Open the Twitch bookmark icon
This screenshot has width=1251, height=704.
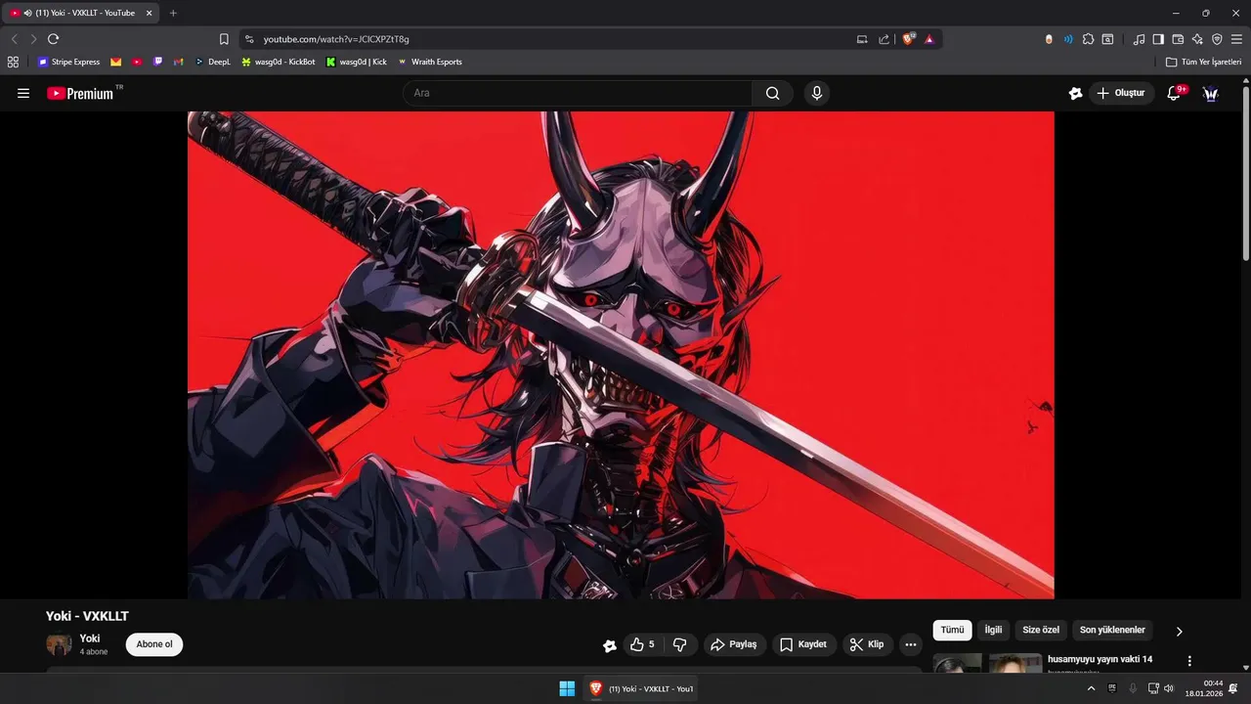(157, 62)
